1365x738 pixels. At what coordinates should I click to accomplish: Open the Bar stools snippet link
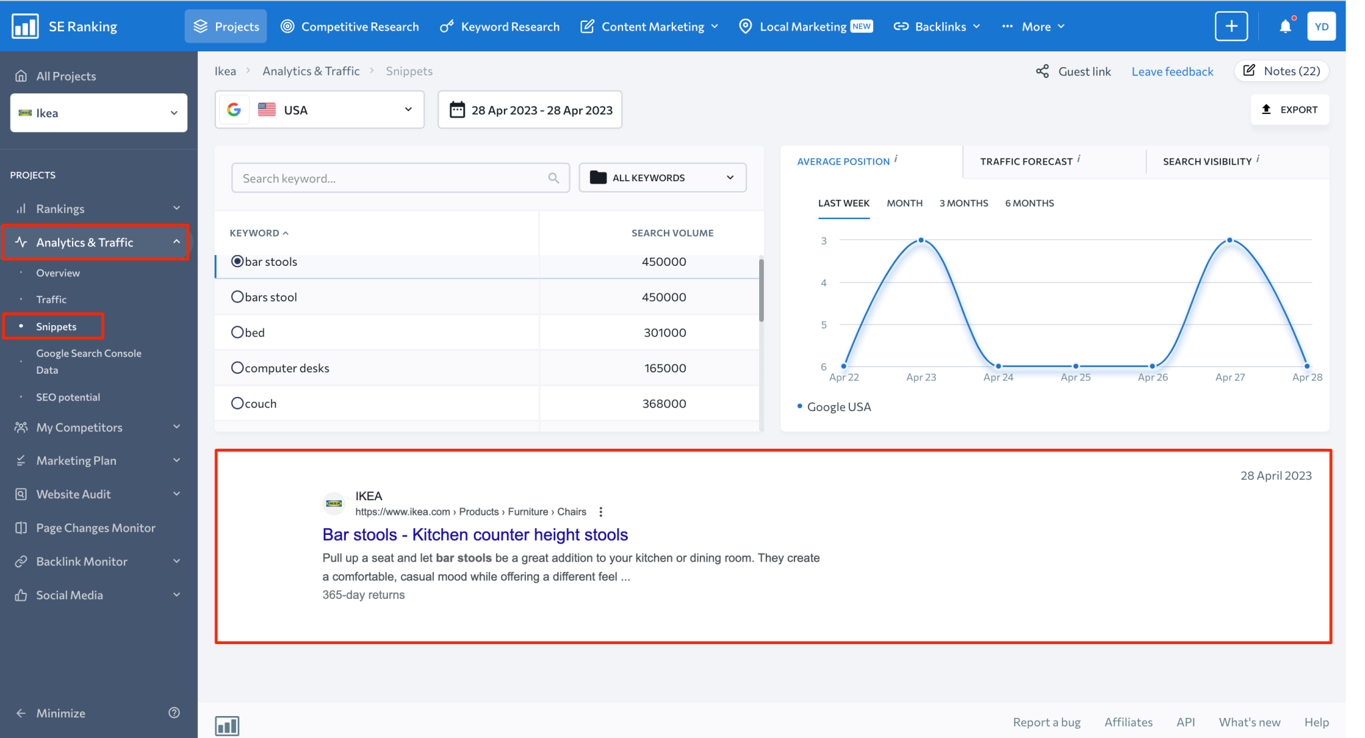point(475,534)
